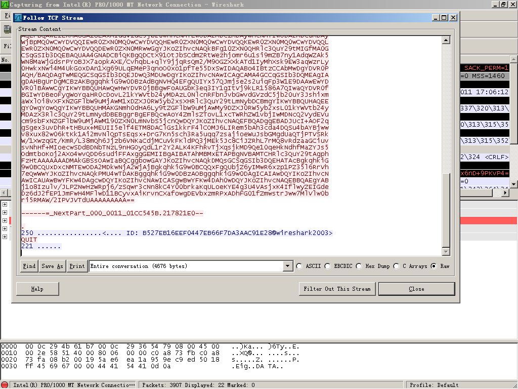Select the C Arrays radio button
Screen dimensions: 518x389
[x=397, y=266]
